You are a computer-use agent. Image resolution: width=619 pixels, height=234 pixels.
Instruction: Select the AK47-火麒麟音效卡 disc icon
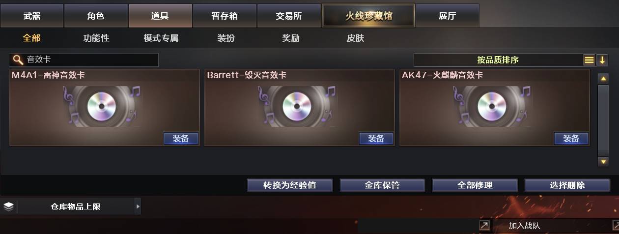coord(492,106)
